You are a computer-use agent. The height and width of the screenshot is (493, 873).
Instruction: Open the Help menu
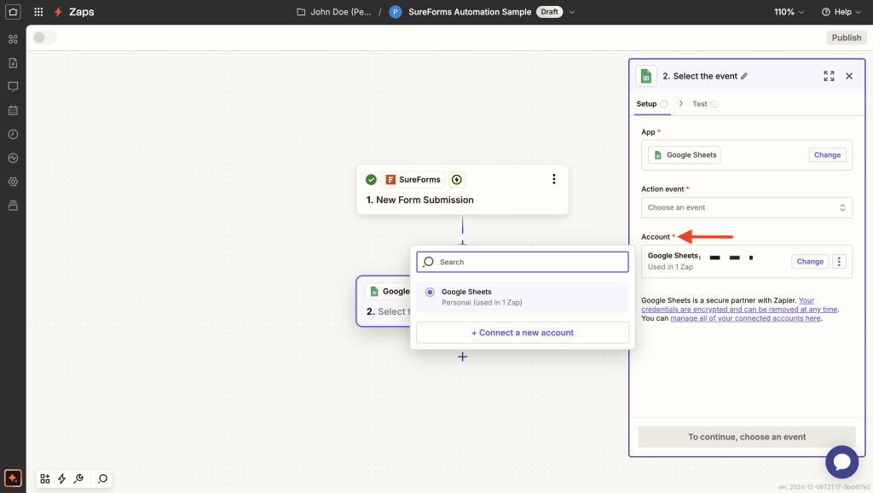click(x=841, y=11)
